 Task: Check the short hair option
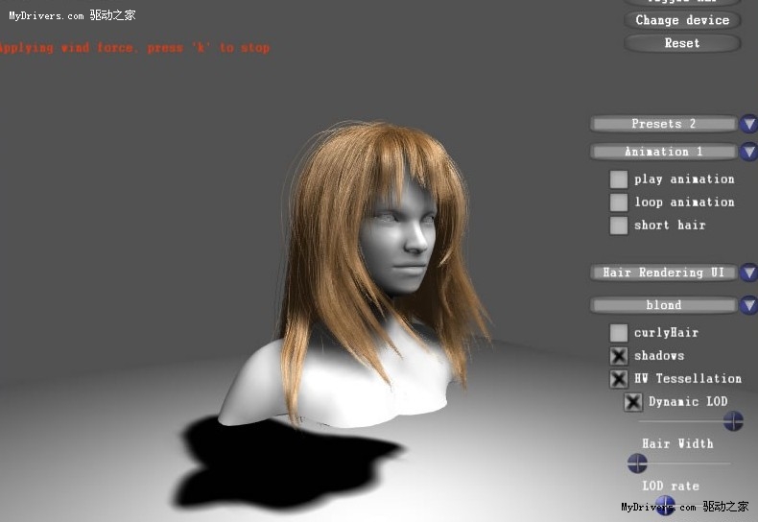tap(619, 225)
